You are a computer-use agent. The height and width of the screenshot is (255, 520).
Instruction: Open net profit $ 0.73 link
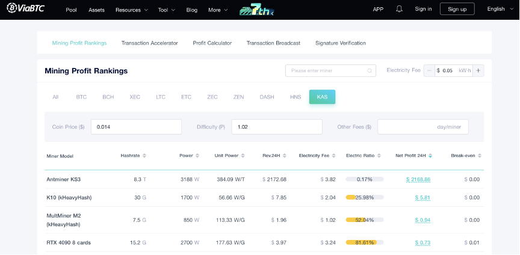[422, 243]
